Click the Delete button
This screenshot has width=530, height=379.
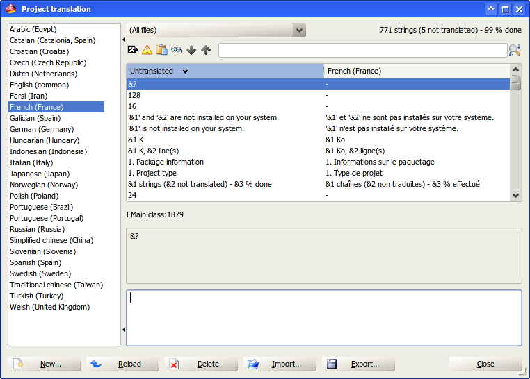[x=202, y=364]
